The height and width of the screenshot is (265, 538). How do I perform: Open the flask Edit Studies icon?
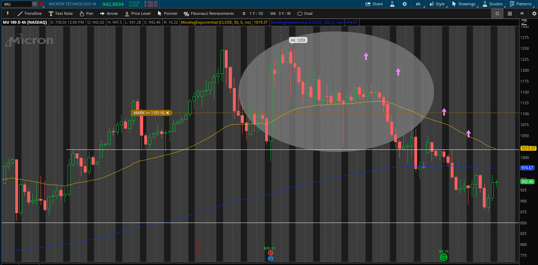pos(393,4)
